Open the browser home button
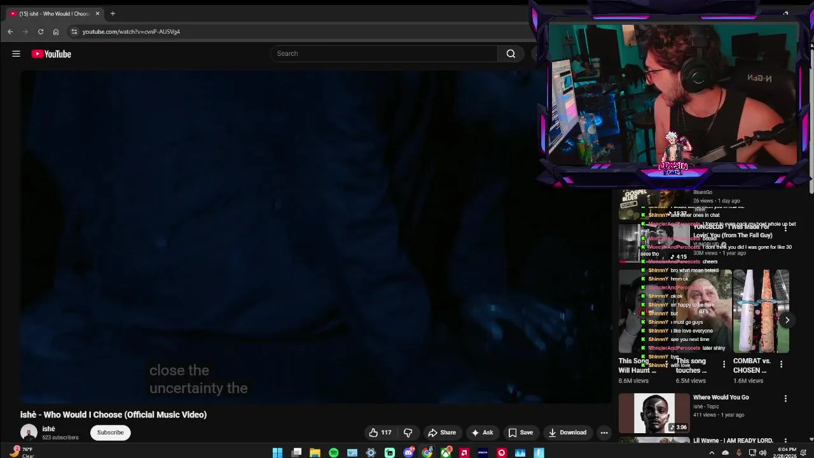The image size is (814, 458). (56, 31)
